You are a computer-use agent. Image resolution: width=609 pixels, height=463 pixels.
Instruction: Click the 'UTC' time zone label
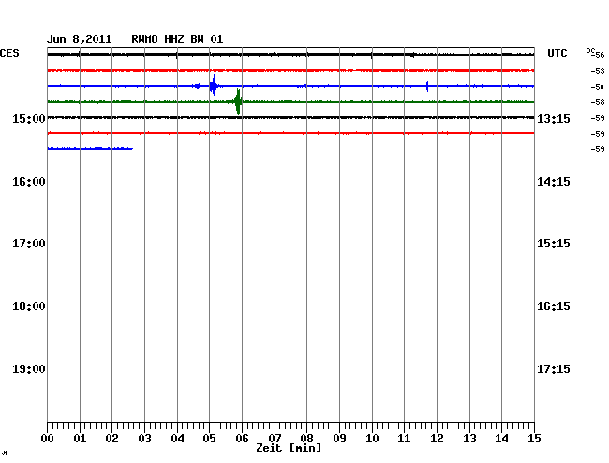coord(557,53)
